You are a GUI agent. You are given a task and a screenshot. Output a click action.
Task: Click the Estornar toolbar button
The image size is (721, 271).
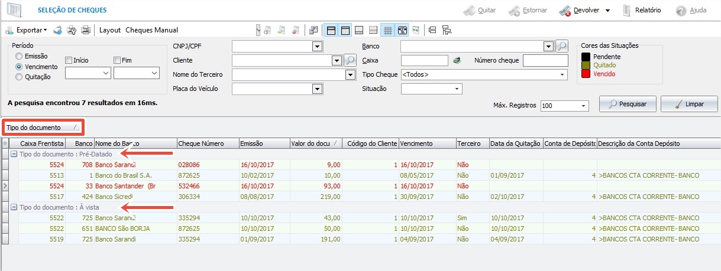click(528, 10)
